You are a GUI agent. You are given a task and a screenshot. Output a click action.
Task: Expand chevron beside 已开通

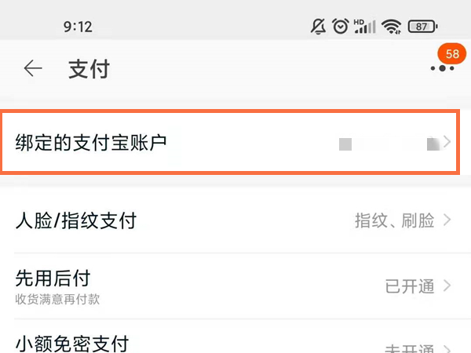[447, 286]
